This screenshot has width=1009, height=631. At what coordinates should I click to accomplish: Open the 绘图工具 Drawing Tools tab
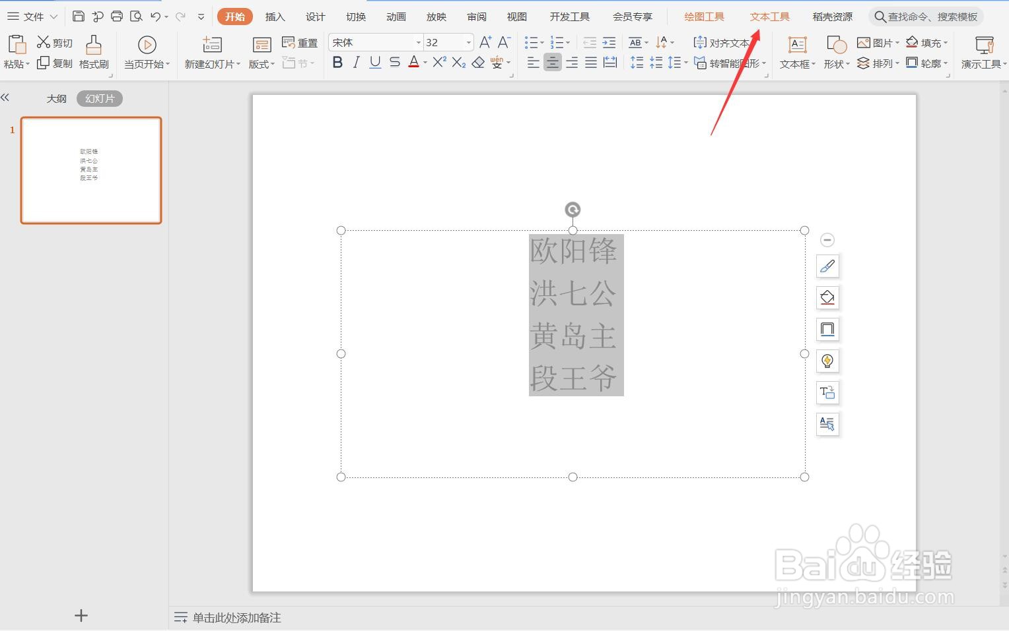pos(704,16)
